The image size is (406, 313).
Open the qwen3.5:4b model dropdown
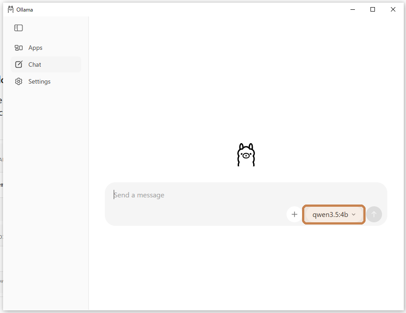coord(334,215)
